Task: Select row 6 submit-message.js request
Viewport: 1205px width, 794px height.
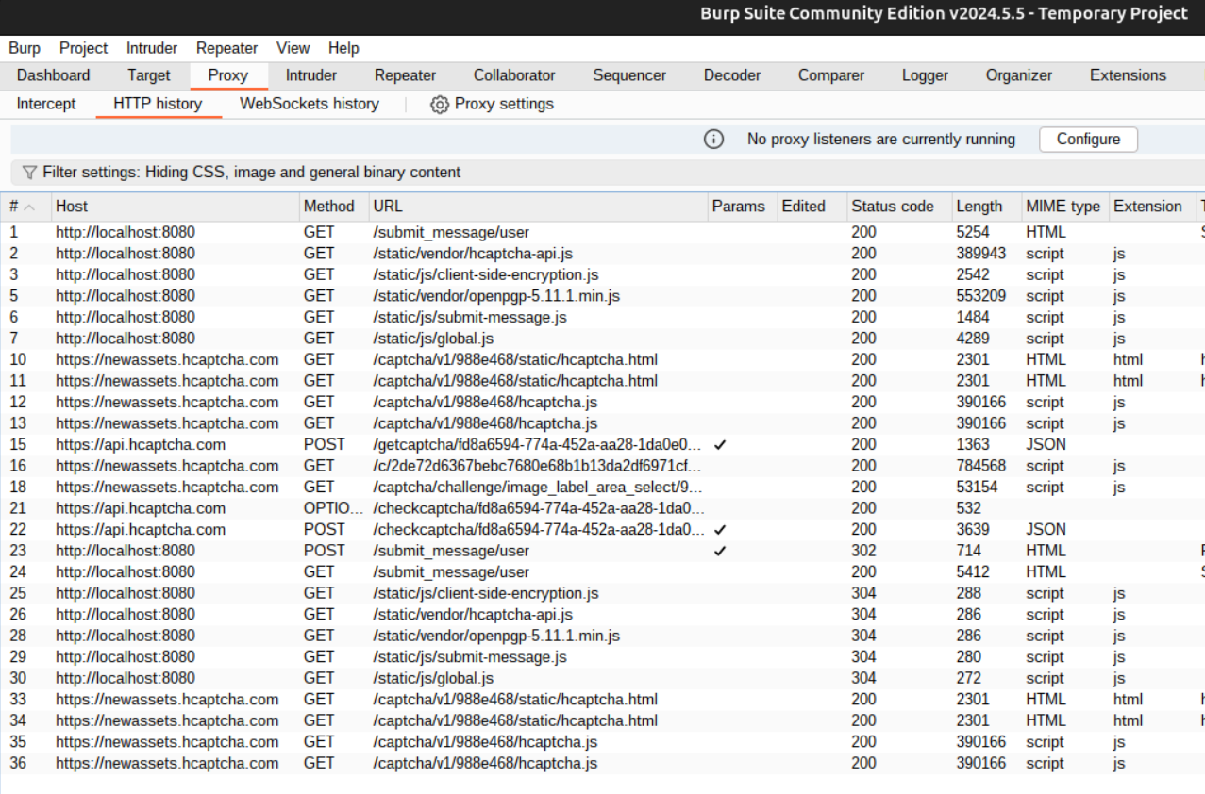Action: [602, 317]
